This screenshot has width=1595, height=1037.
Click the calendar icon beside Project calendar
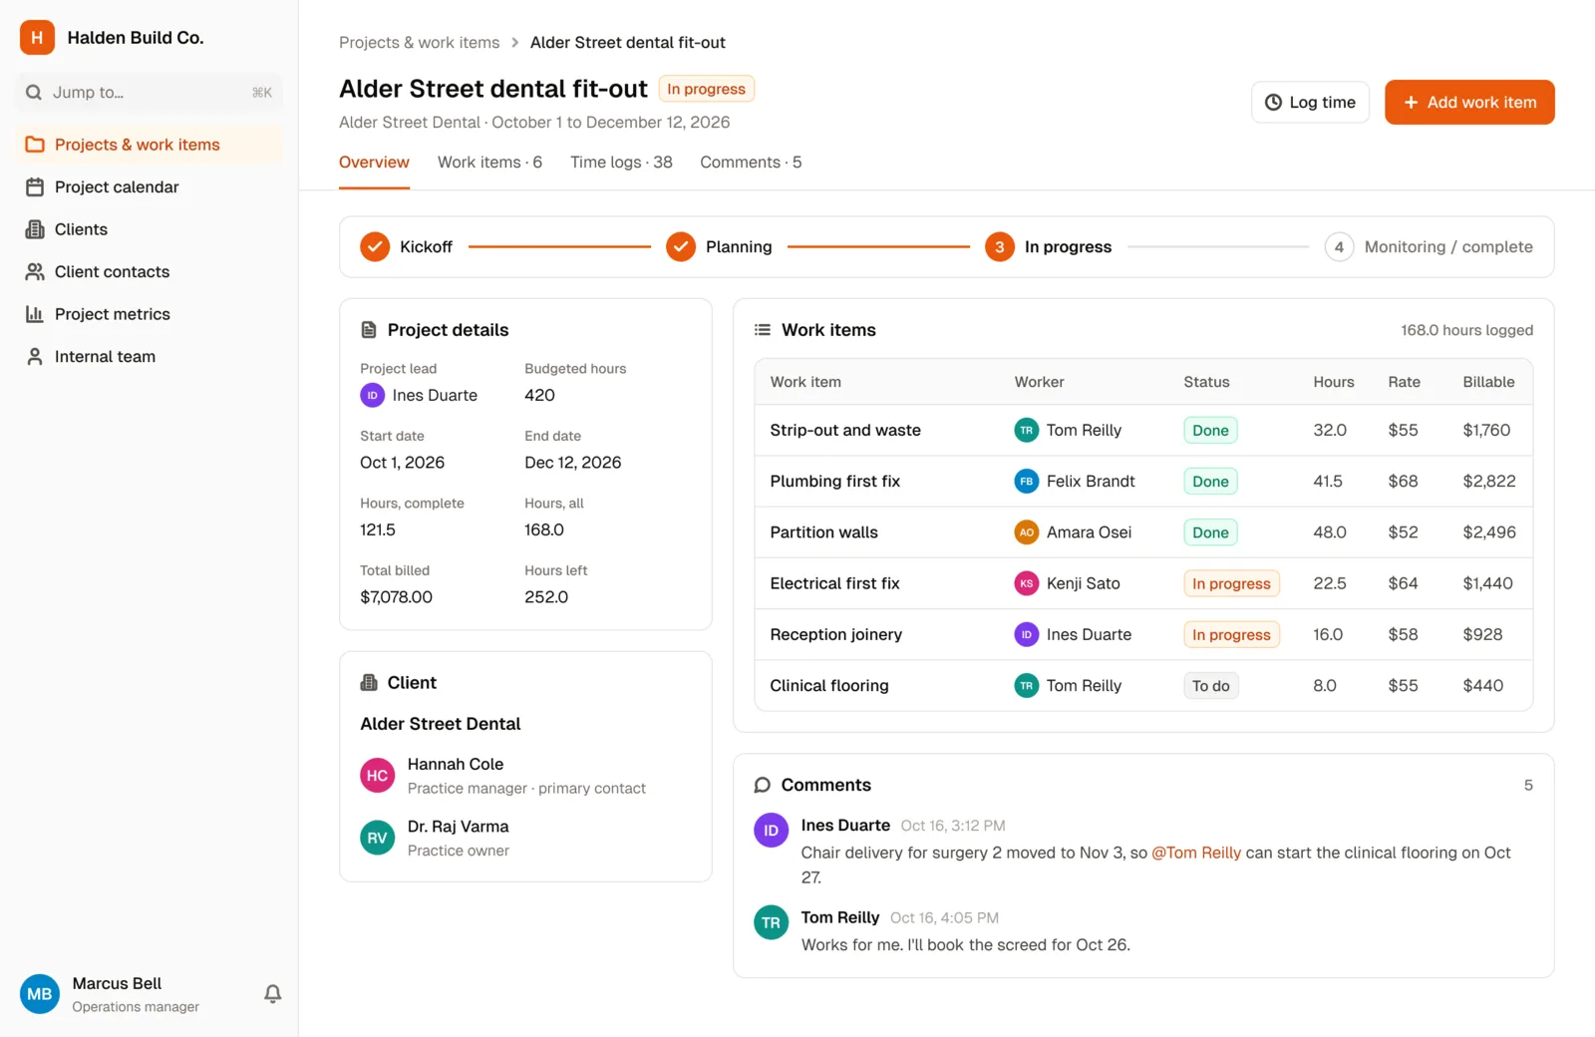click(x=35, y=187)
